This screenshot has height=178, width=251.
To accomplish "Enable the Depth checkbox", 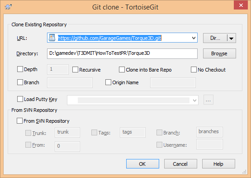I will [x=20, y=69].
